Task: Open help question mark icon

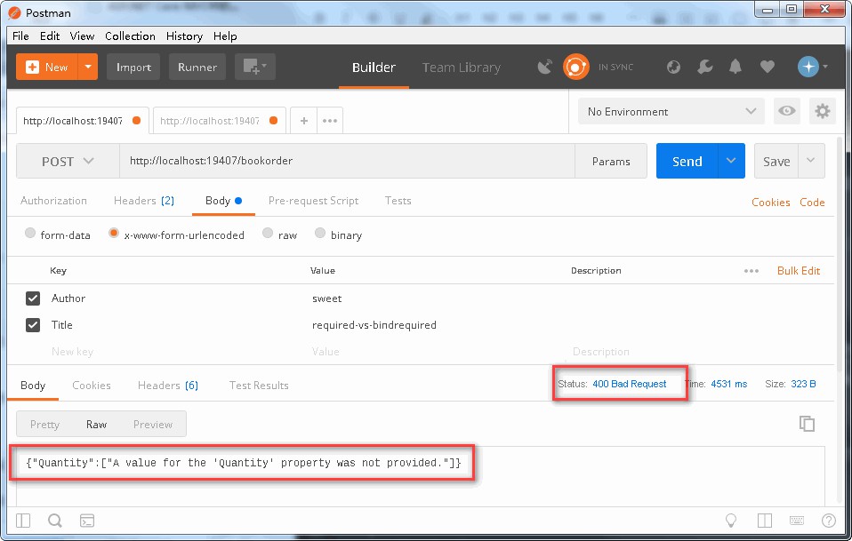Action: pyautogui.click(x=829, y=521)
